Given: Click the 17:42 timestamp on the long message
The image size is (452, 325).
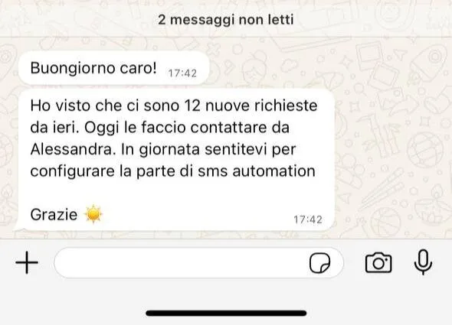Looking at the screenshot, I should click(308, 220).
